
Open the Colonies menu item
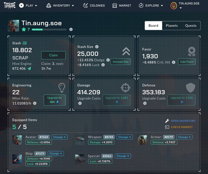(94, 6)
